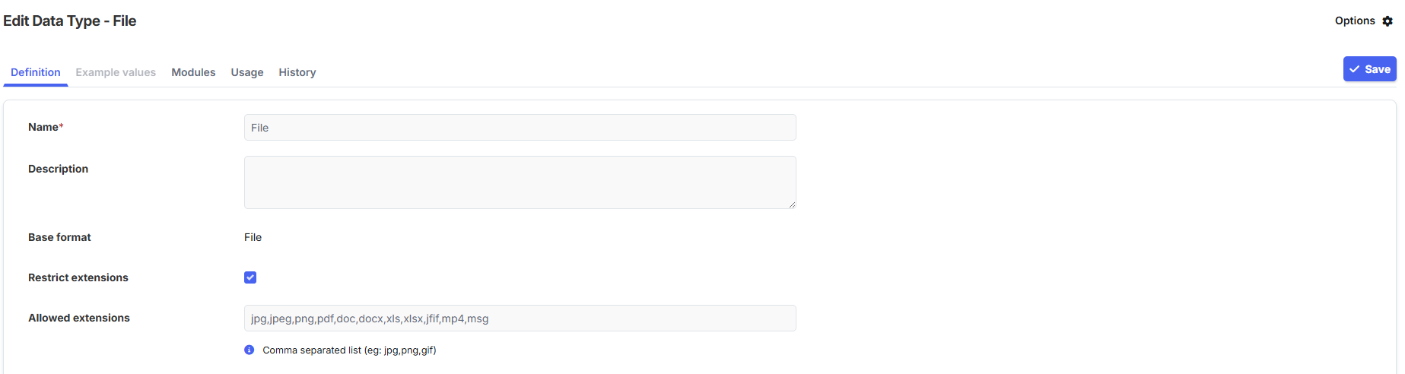Grab the Description textarea resize handle

[792, 204]
